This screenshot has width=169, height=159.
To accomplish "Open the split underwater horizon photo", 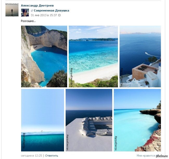I will pos(42,120).
